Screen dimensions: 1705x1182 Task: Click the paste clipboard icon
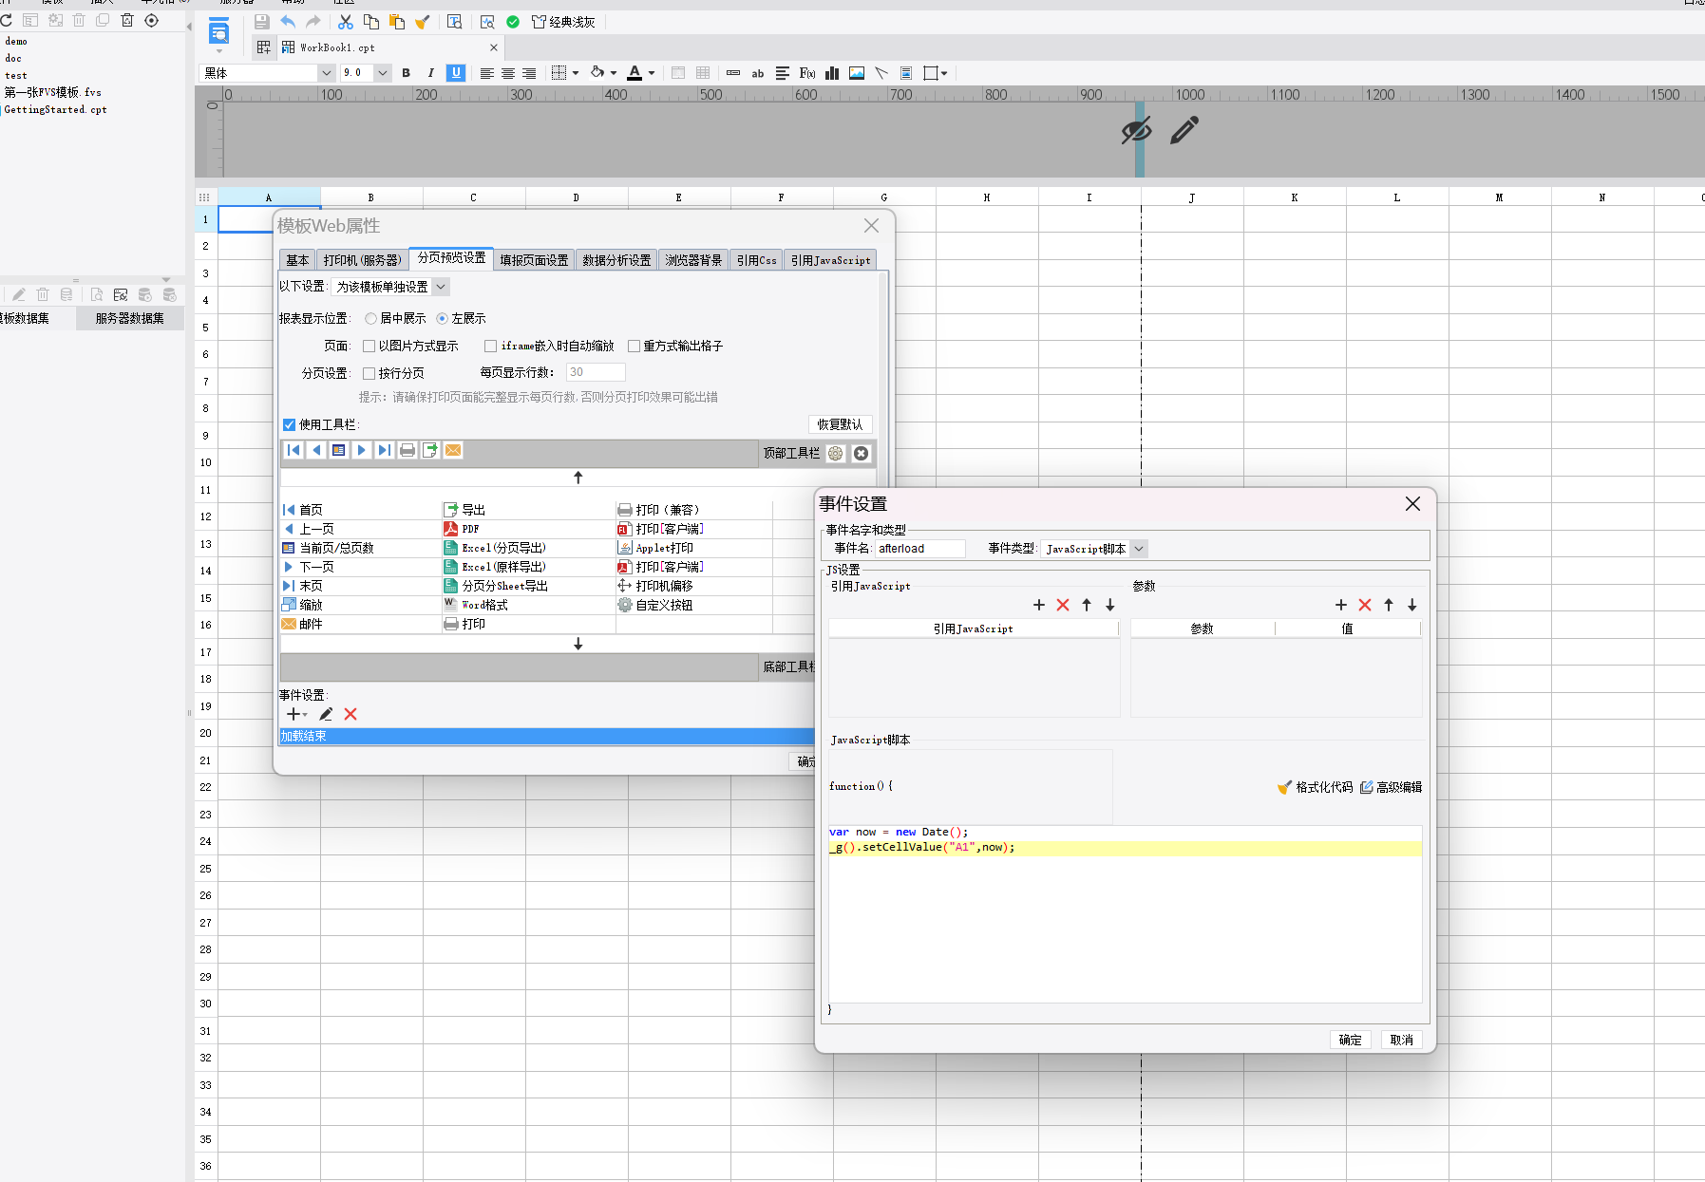click(x=397, y=22)
